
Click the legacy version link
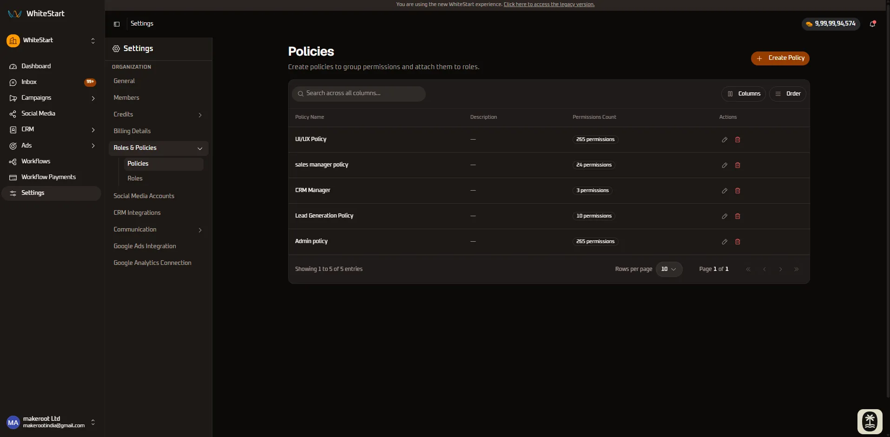(x=549, y=4)
